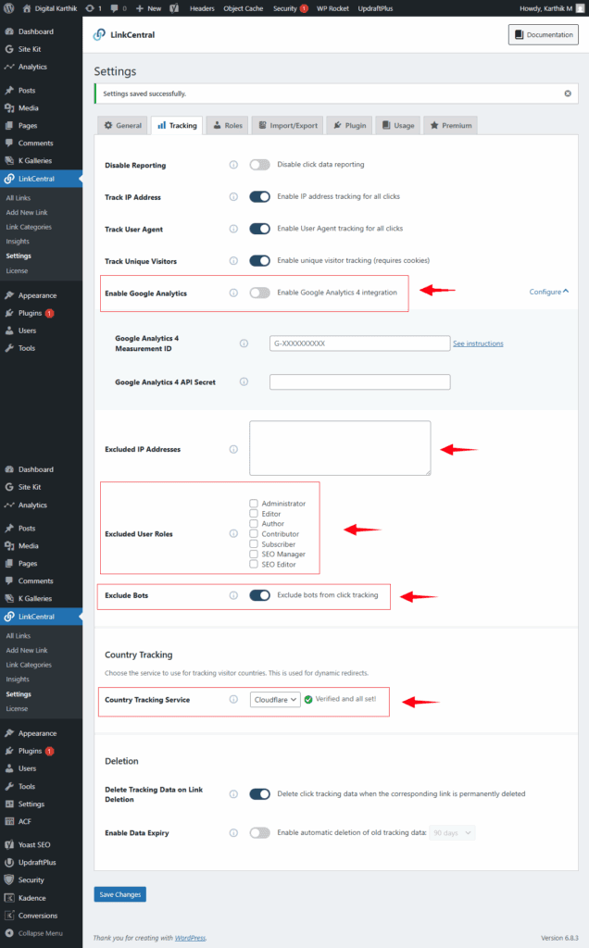
Task: Click the info icon beside Excluded IP Addresses
Action: (233, 449)
